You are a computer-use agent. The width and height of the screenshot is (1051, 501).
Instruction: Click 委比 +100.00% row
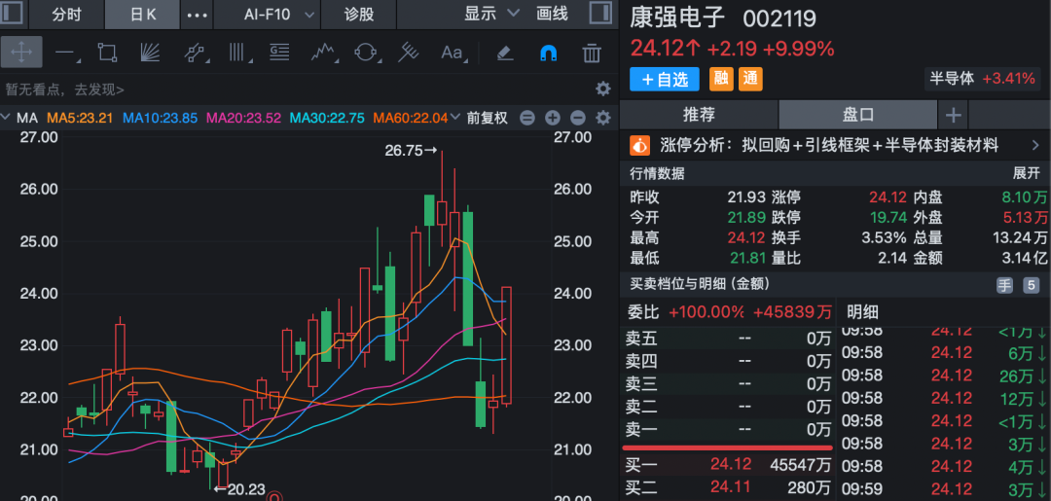pos(728,311)
